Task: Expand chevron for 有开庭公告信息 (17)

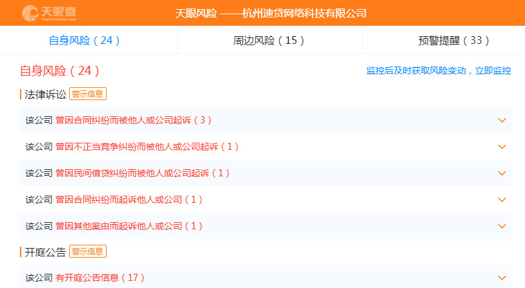Action: pos(502,278)
